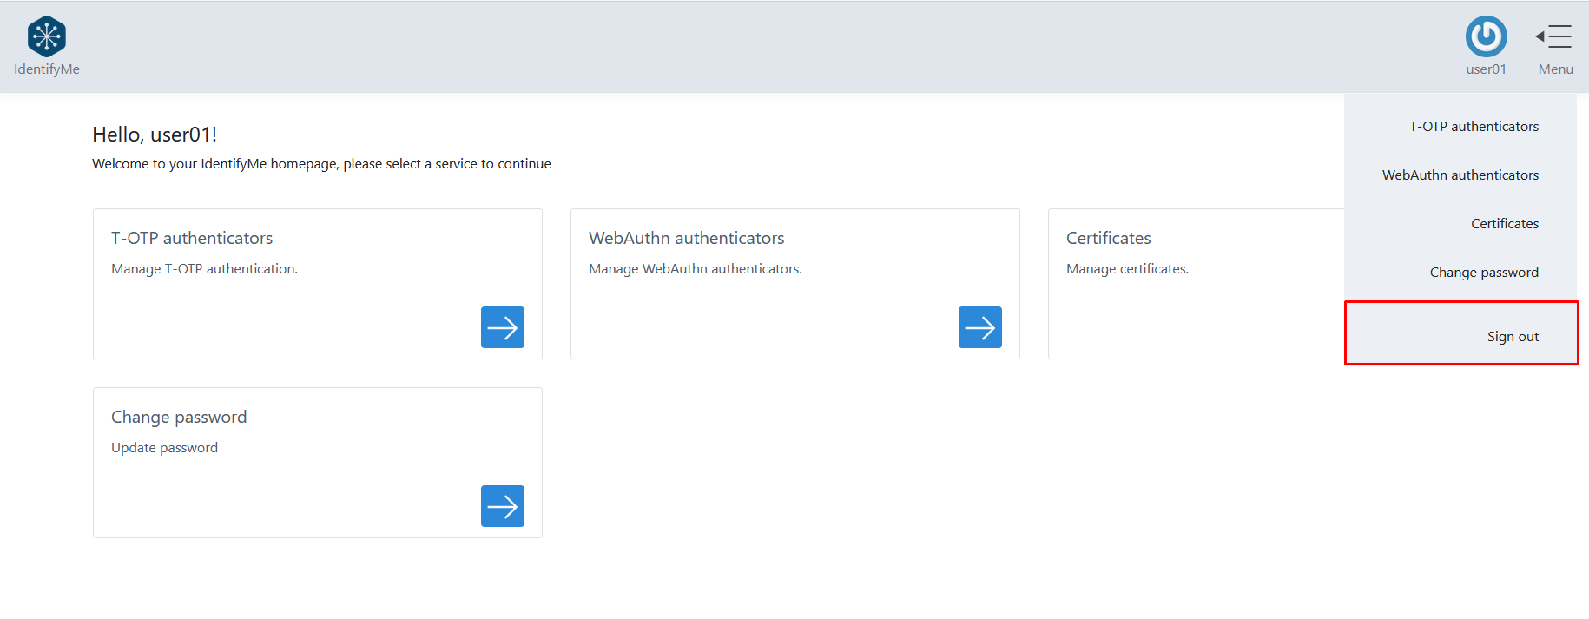
Task: Click the WebAuthn authenticators card title
Action: 686,238
